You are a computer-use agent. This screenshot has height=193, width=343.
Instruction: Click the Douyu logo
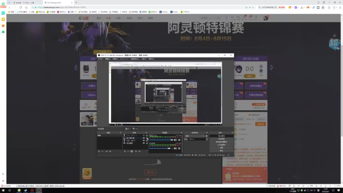click(x=83, y=18)
